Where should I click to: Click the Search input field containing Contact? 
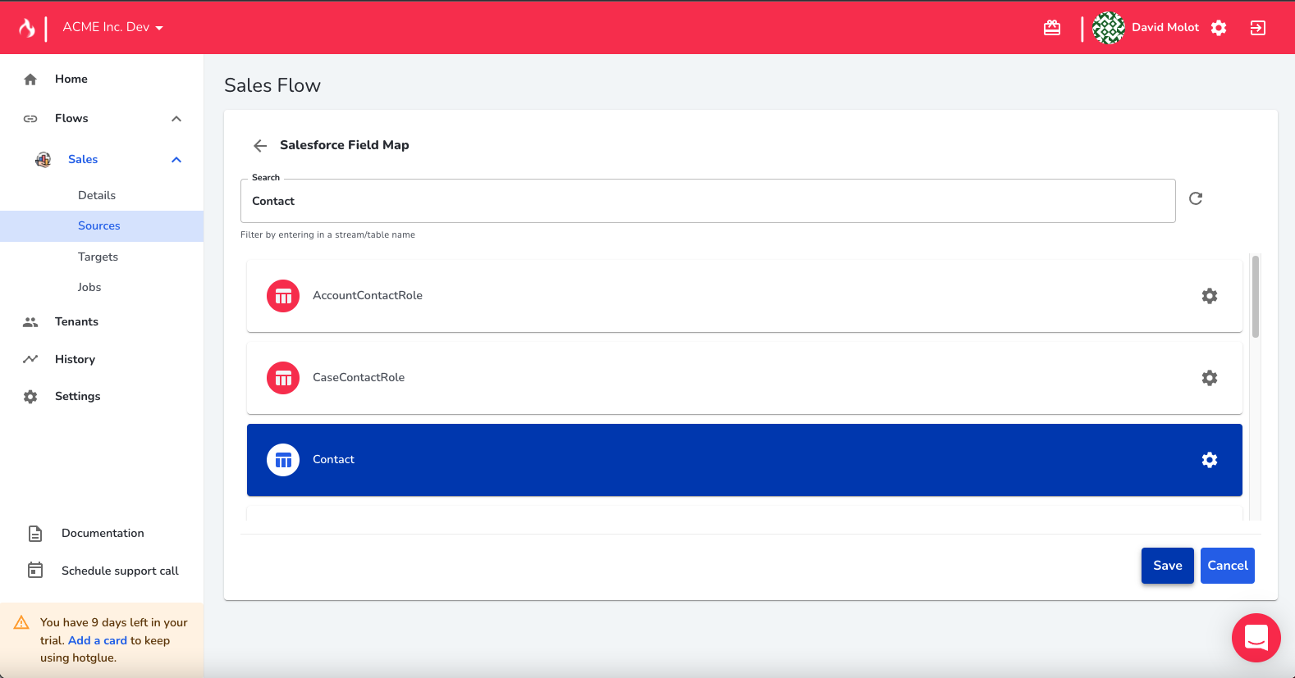[707, 201]
